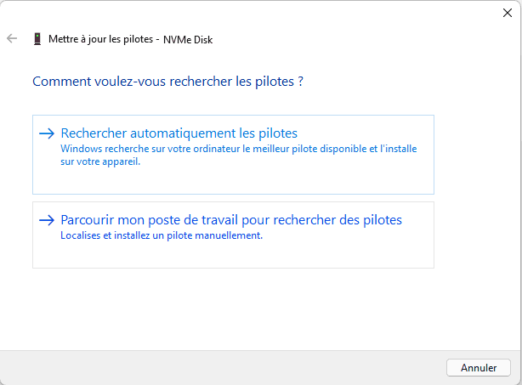Screen dimensions: 522x385
Task: Click the arrow icon beside Parcourir mon poste
Action: point(47,220)
